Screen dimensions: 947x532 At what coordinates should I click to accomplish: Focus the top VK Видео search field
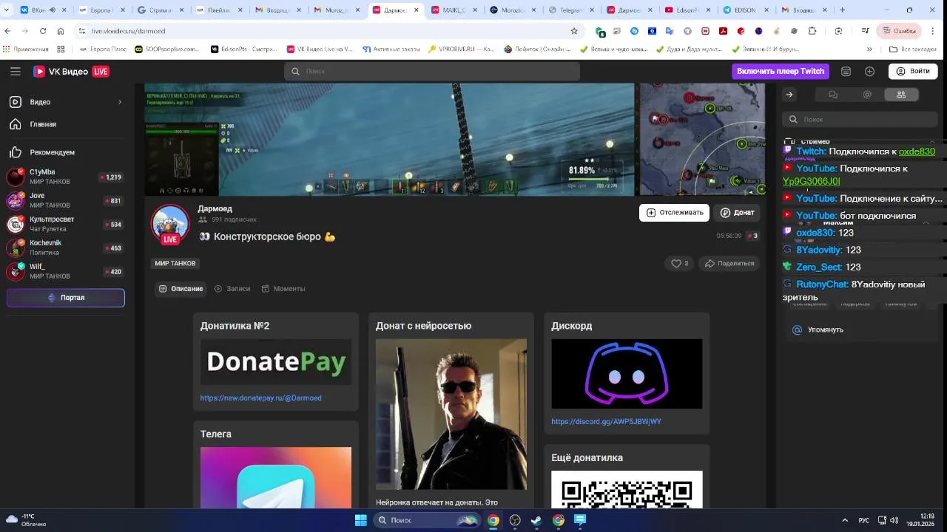pyautogui.click(x=432, y=71)
